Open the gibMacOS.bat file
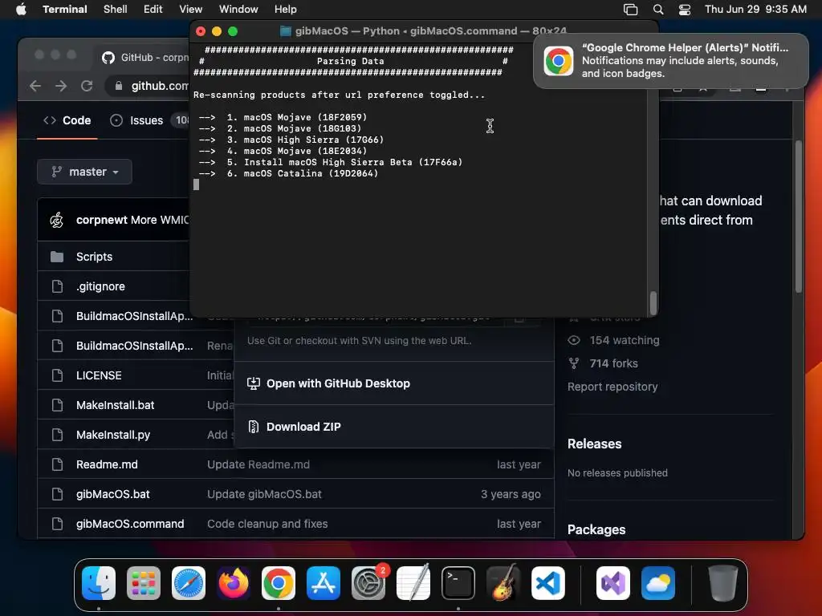The image size is (822, 616). (112, 494)
